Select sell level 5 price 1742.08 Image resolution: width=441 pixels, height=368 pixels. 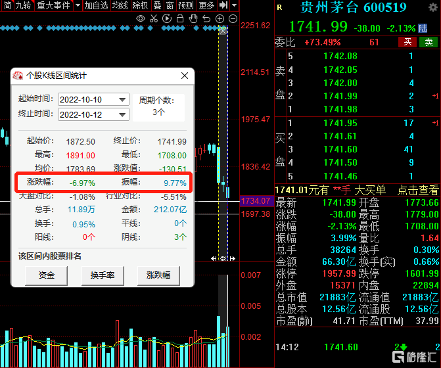(340, 56)
